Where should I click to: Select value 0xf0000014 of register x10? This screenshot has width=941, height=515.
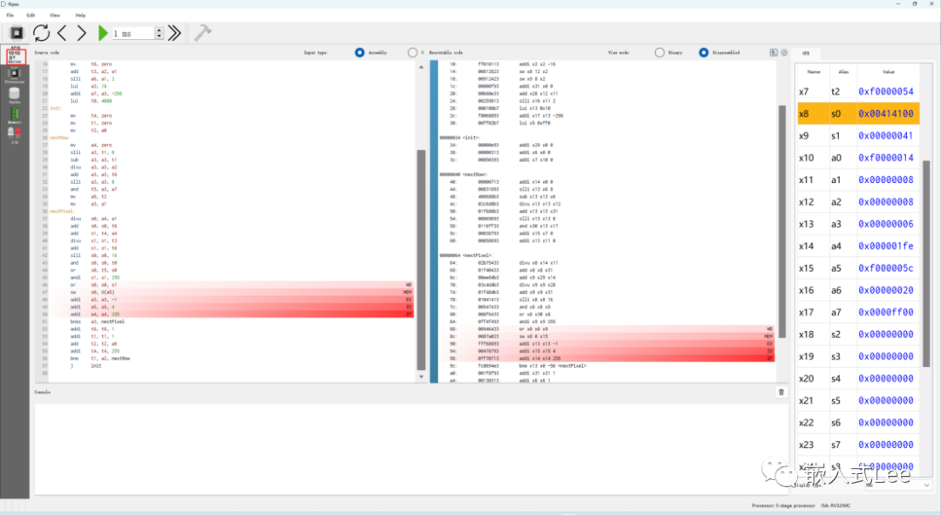886,159
